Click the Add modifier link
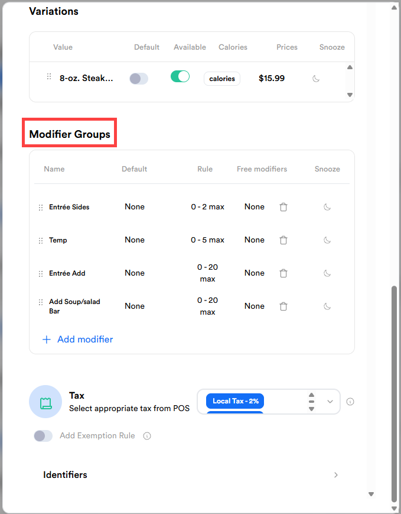401x514 pixels. (x=85, y=340)
